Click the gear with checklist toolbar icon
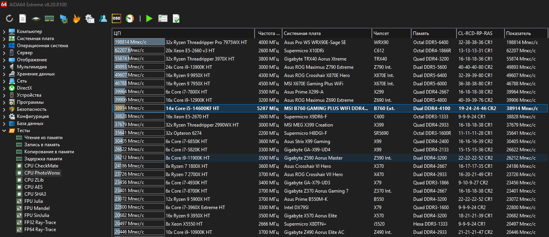The height and width of the screenshot is (237, 549). coord(90,18)
